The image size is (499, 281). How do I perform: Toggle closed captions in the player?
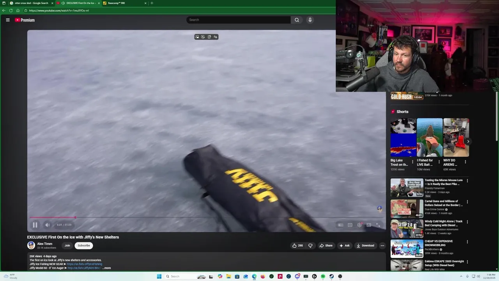(350, 225)
